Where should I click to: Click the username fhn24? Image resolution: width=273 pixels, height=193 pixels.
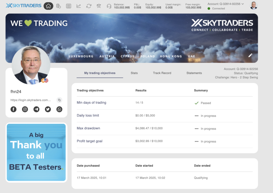coord(16,92)
